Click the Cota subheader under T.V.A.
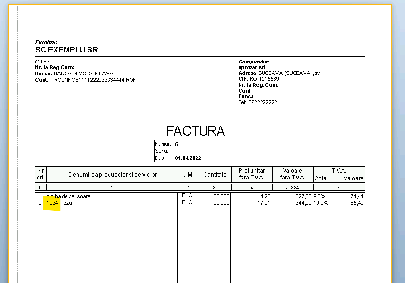This screenshot has width=405, height=283. tap(320, 178)
